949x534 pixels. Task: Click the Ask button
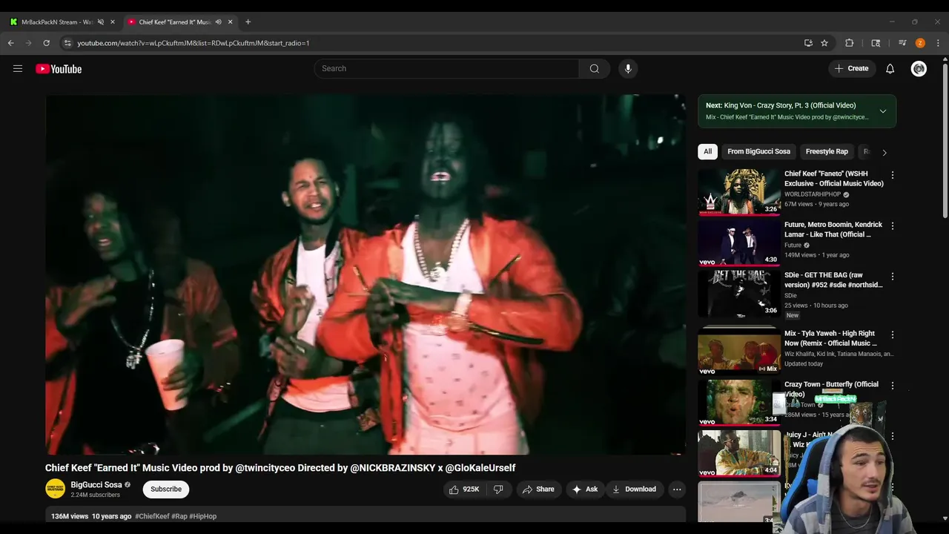click(585, 489)
